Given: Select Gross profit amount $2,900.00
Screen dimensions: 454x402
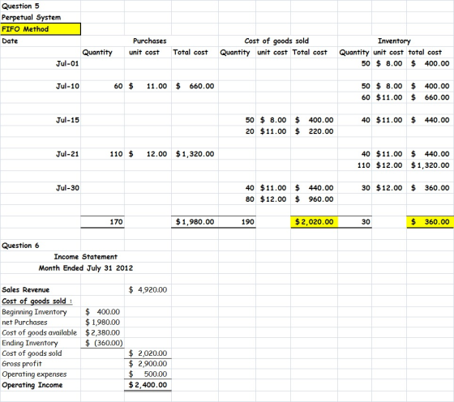Looking at the screenshot, I should [x=148, y=364].
